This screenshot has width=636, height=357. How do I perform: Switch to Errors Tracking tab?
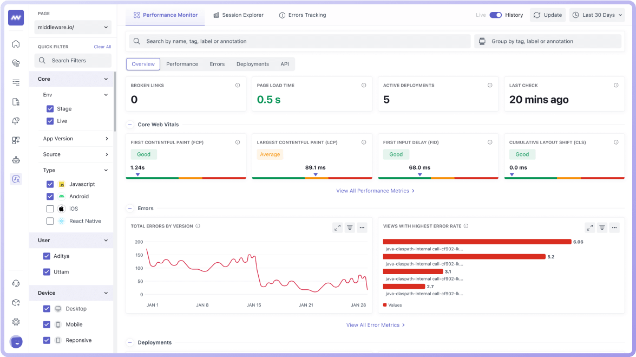(303, 15)
